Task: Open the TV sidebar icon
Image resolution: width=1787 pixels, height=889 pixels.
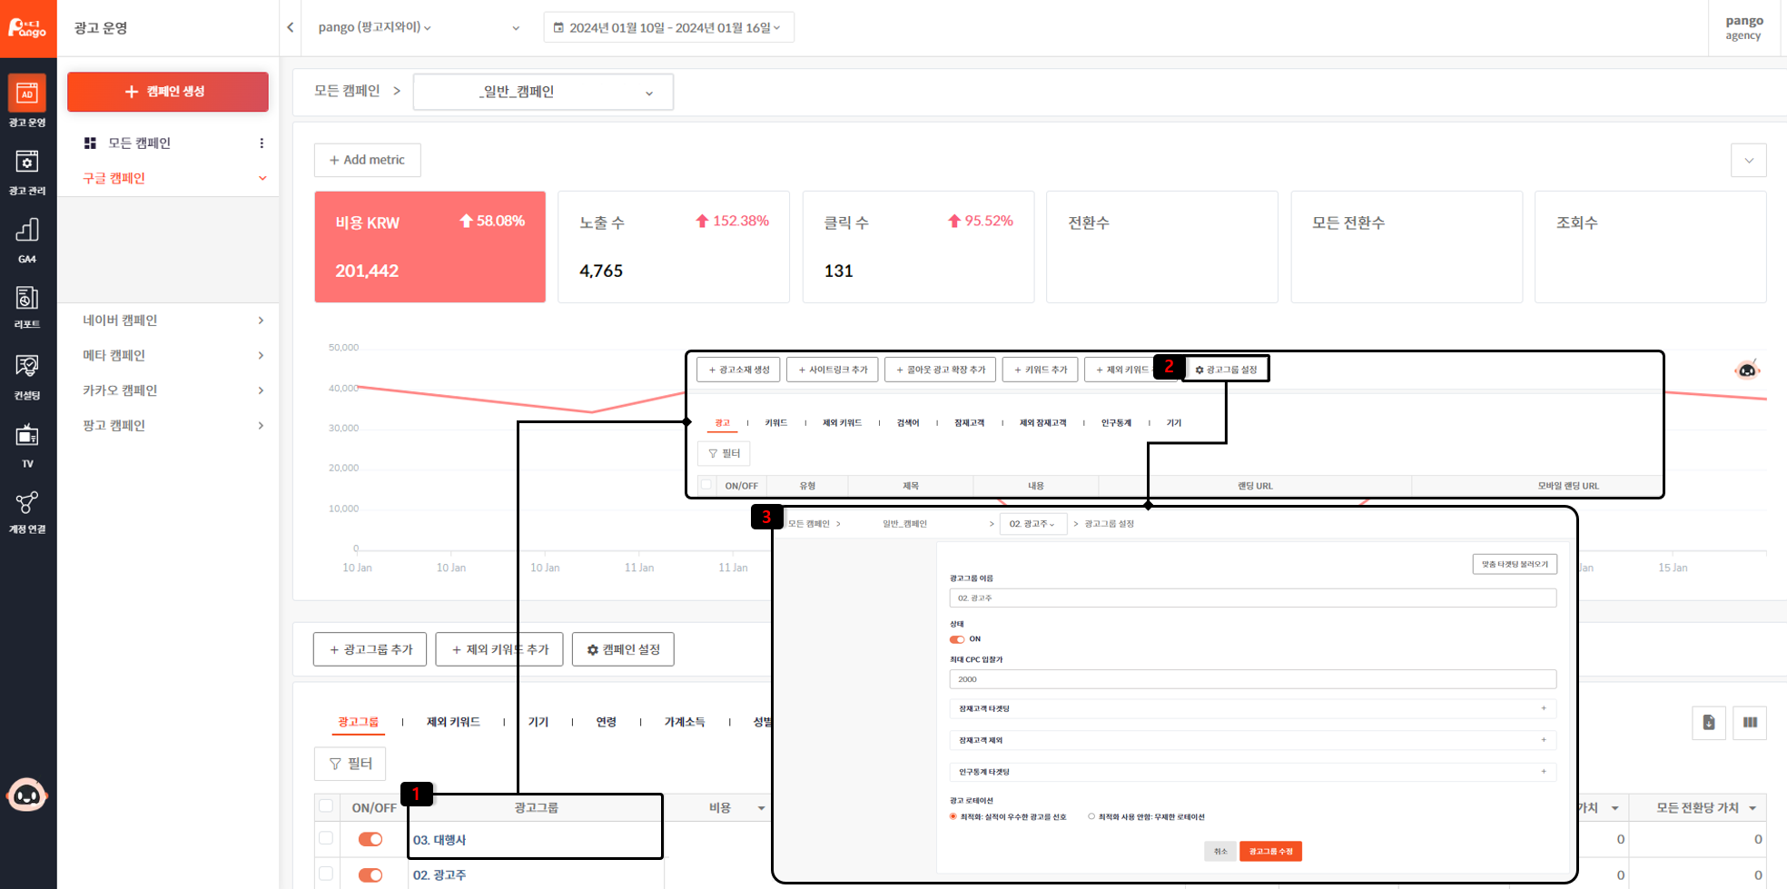Action: pos(27,445)
